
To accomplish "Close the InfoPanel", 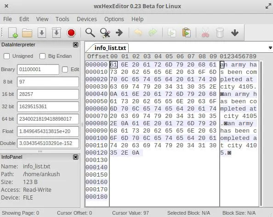I will [75, 157].
